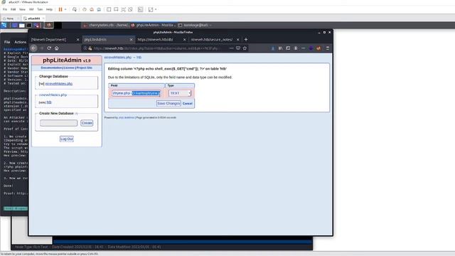Open the Kali panel file manager icon

(x=22, y=26)
